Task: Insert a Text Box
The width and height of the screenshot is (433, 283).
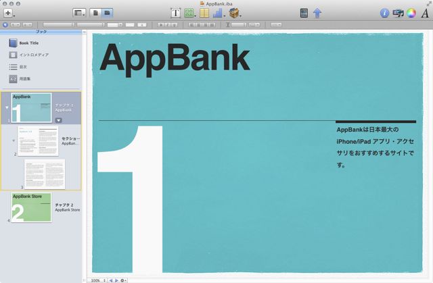Action: click(x=176, y=13)
